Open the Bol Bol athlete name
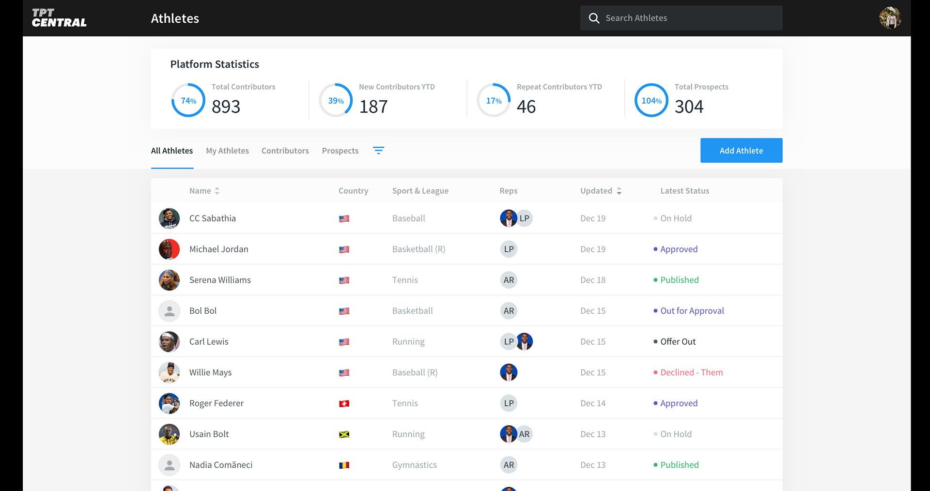 pyautogui.click(x=203, y=311)
